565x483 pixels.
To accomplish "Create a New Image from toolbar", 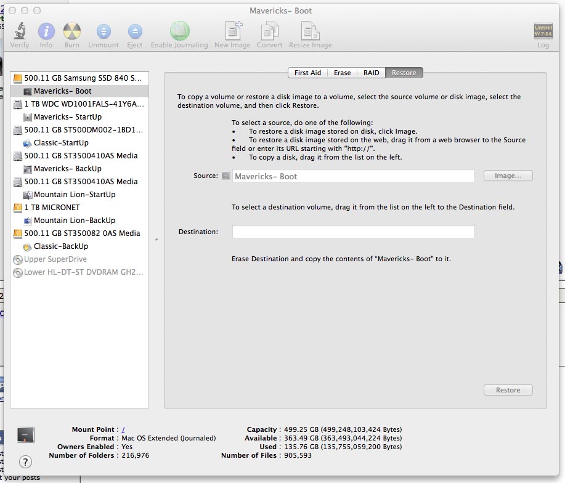I will tap(233, 31).
